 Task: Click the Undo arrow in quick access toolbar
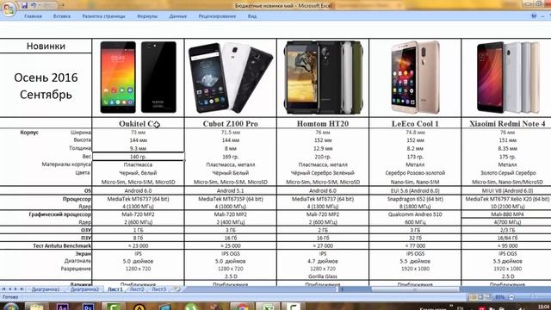34,6
